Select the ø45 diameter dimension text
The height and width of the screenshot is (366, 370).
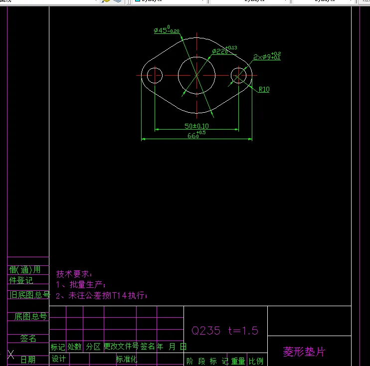click(x=167, y=30)
